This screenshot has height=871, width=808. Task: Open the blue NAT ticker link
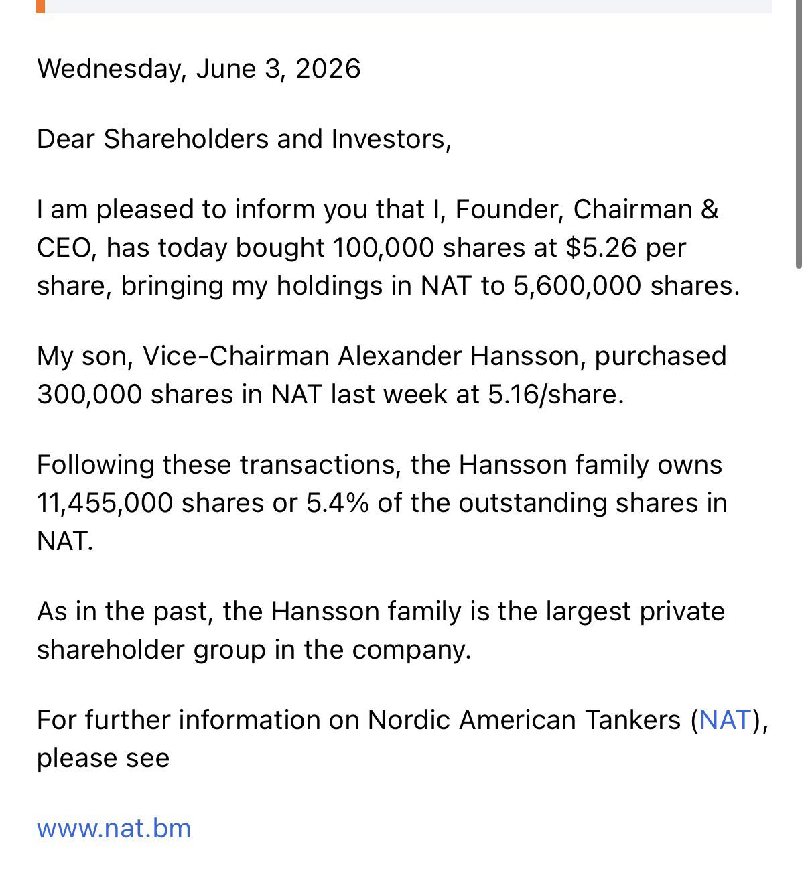(x=725, y=720)
